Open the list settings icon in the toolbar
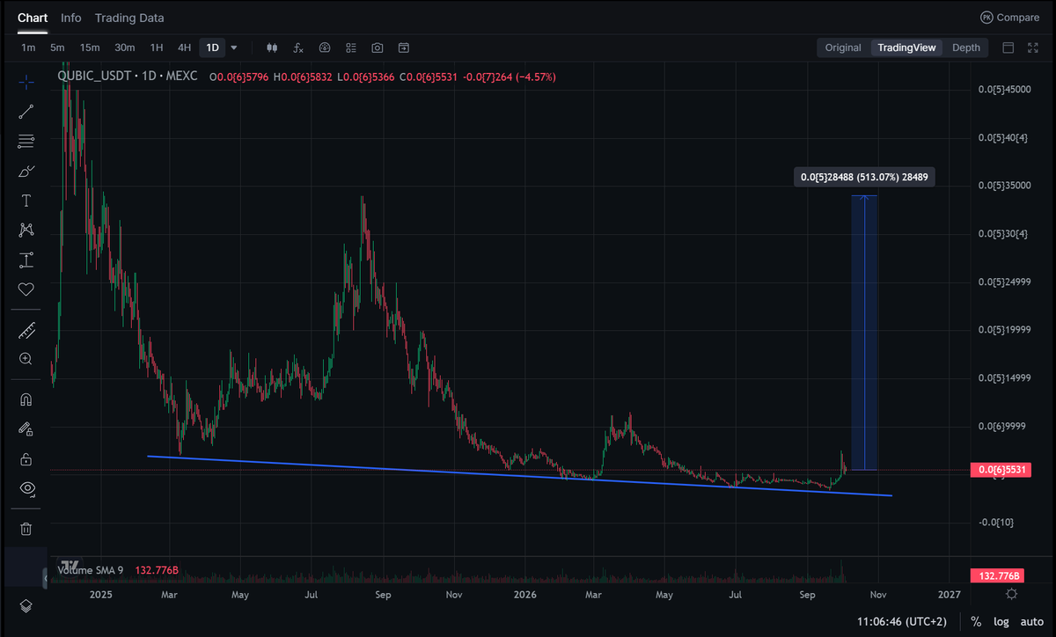This screenshot has height=637, width=1056. coord(351,48)
